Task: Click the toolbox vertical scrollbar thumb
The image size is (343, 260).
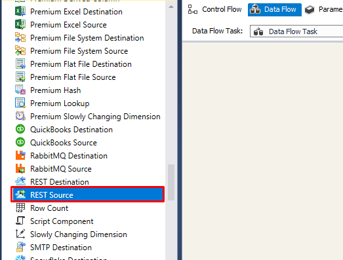Action: 171,182
